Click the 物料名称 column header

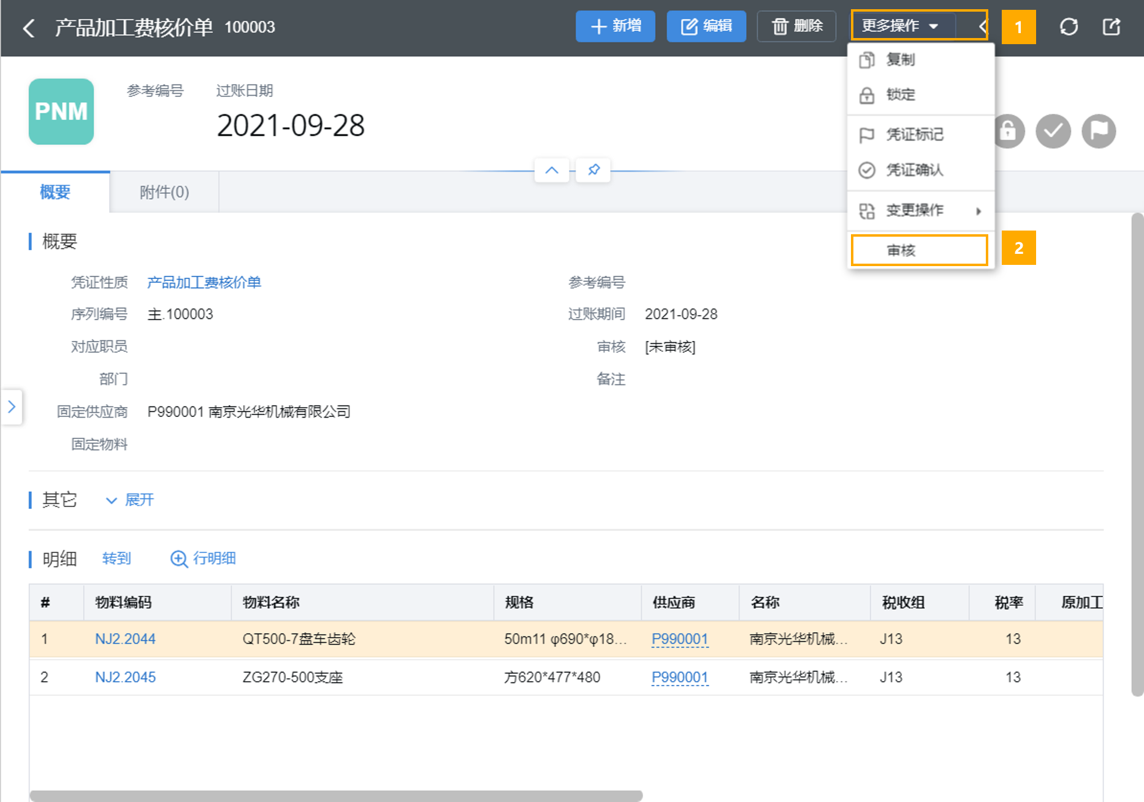pyautogui.click(x=362, y=602)
